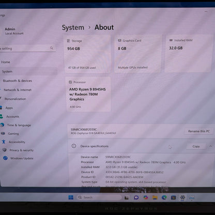
Task: Open the rightmost taskbar app icon
Action: point(192,197)
